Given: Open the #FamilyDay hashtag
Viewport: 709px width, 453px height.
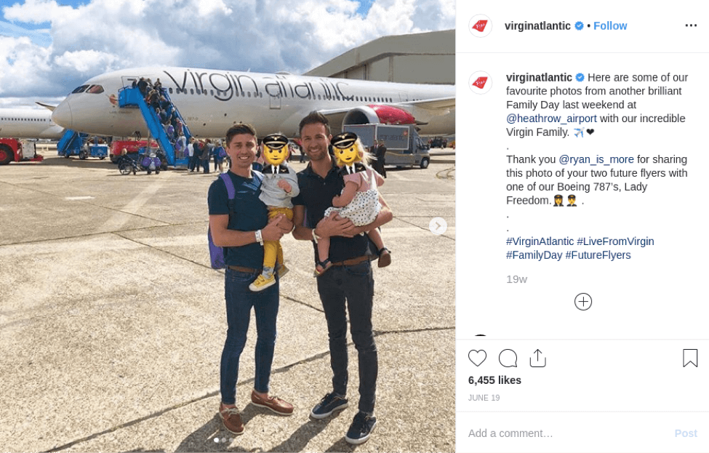Looking at the screenshot, I should (534, 255).
